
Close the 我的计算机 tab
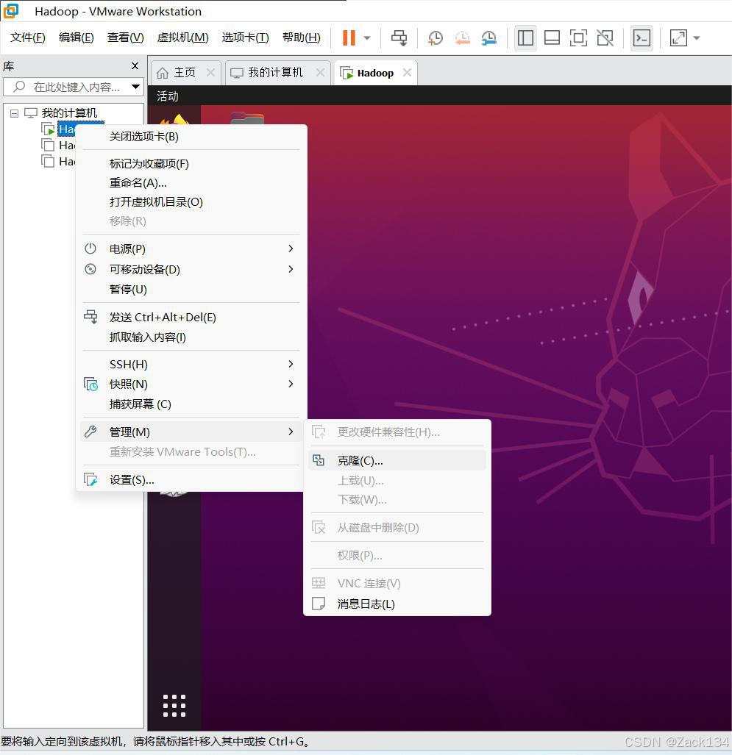click(x=320, y=72)
